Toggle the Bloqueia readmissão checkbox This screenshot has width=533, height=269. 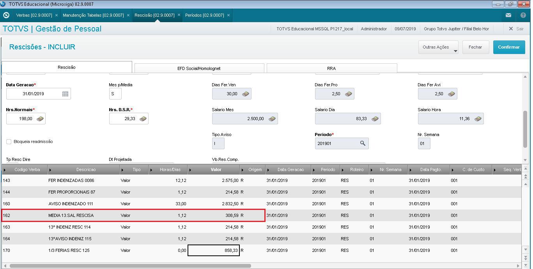(9, 142)
